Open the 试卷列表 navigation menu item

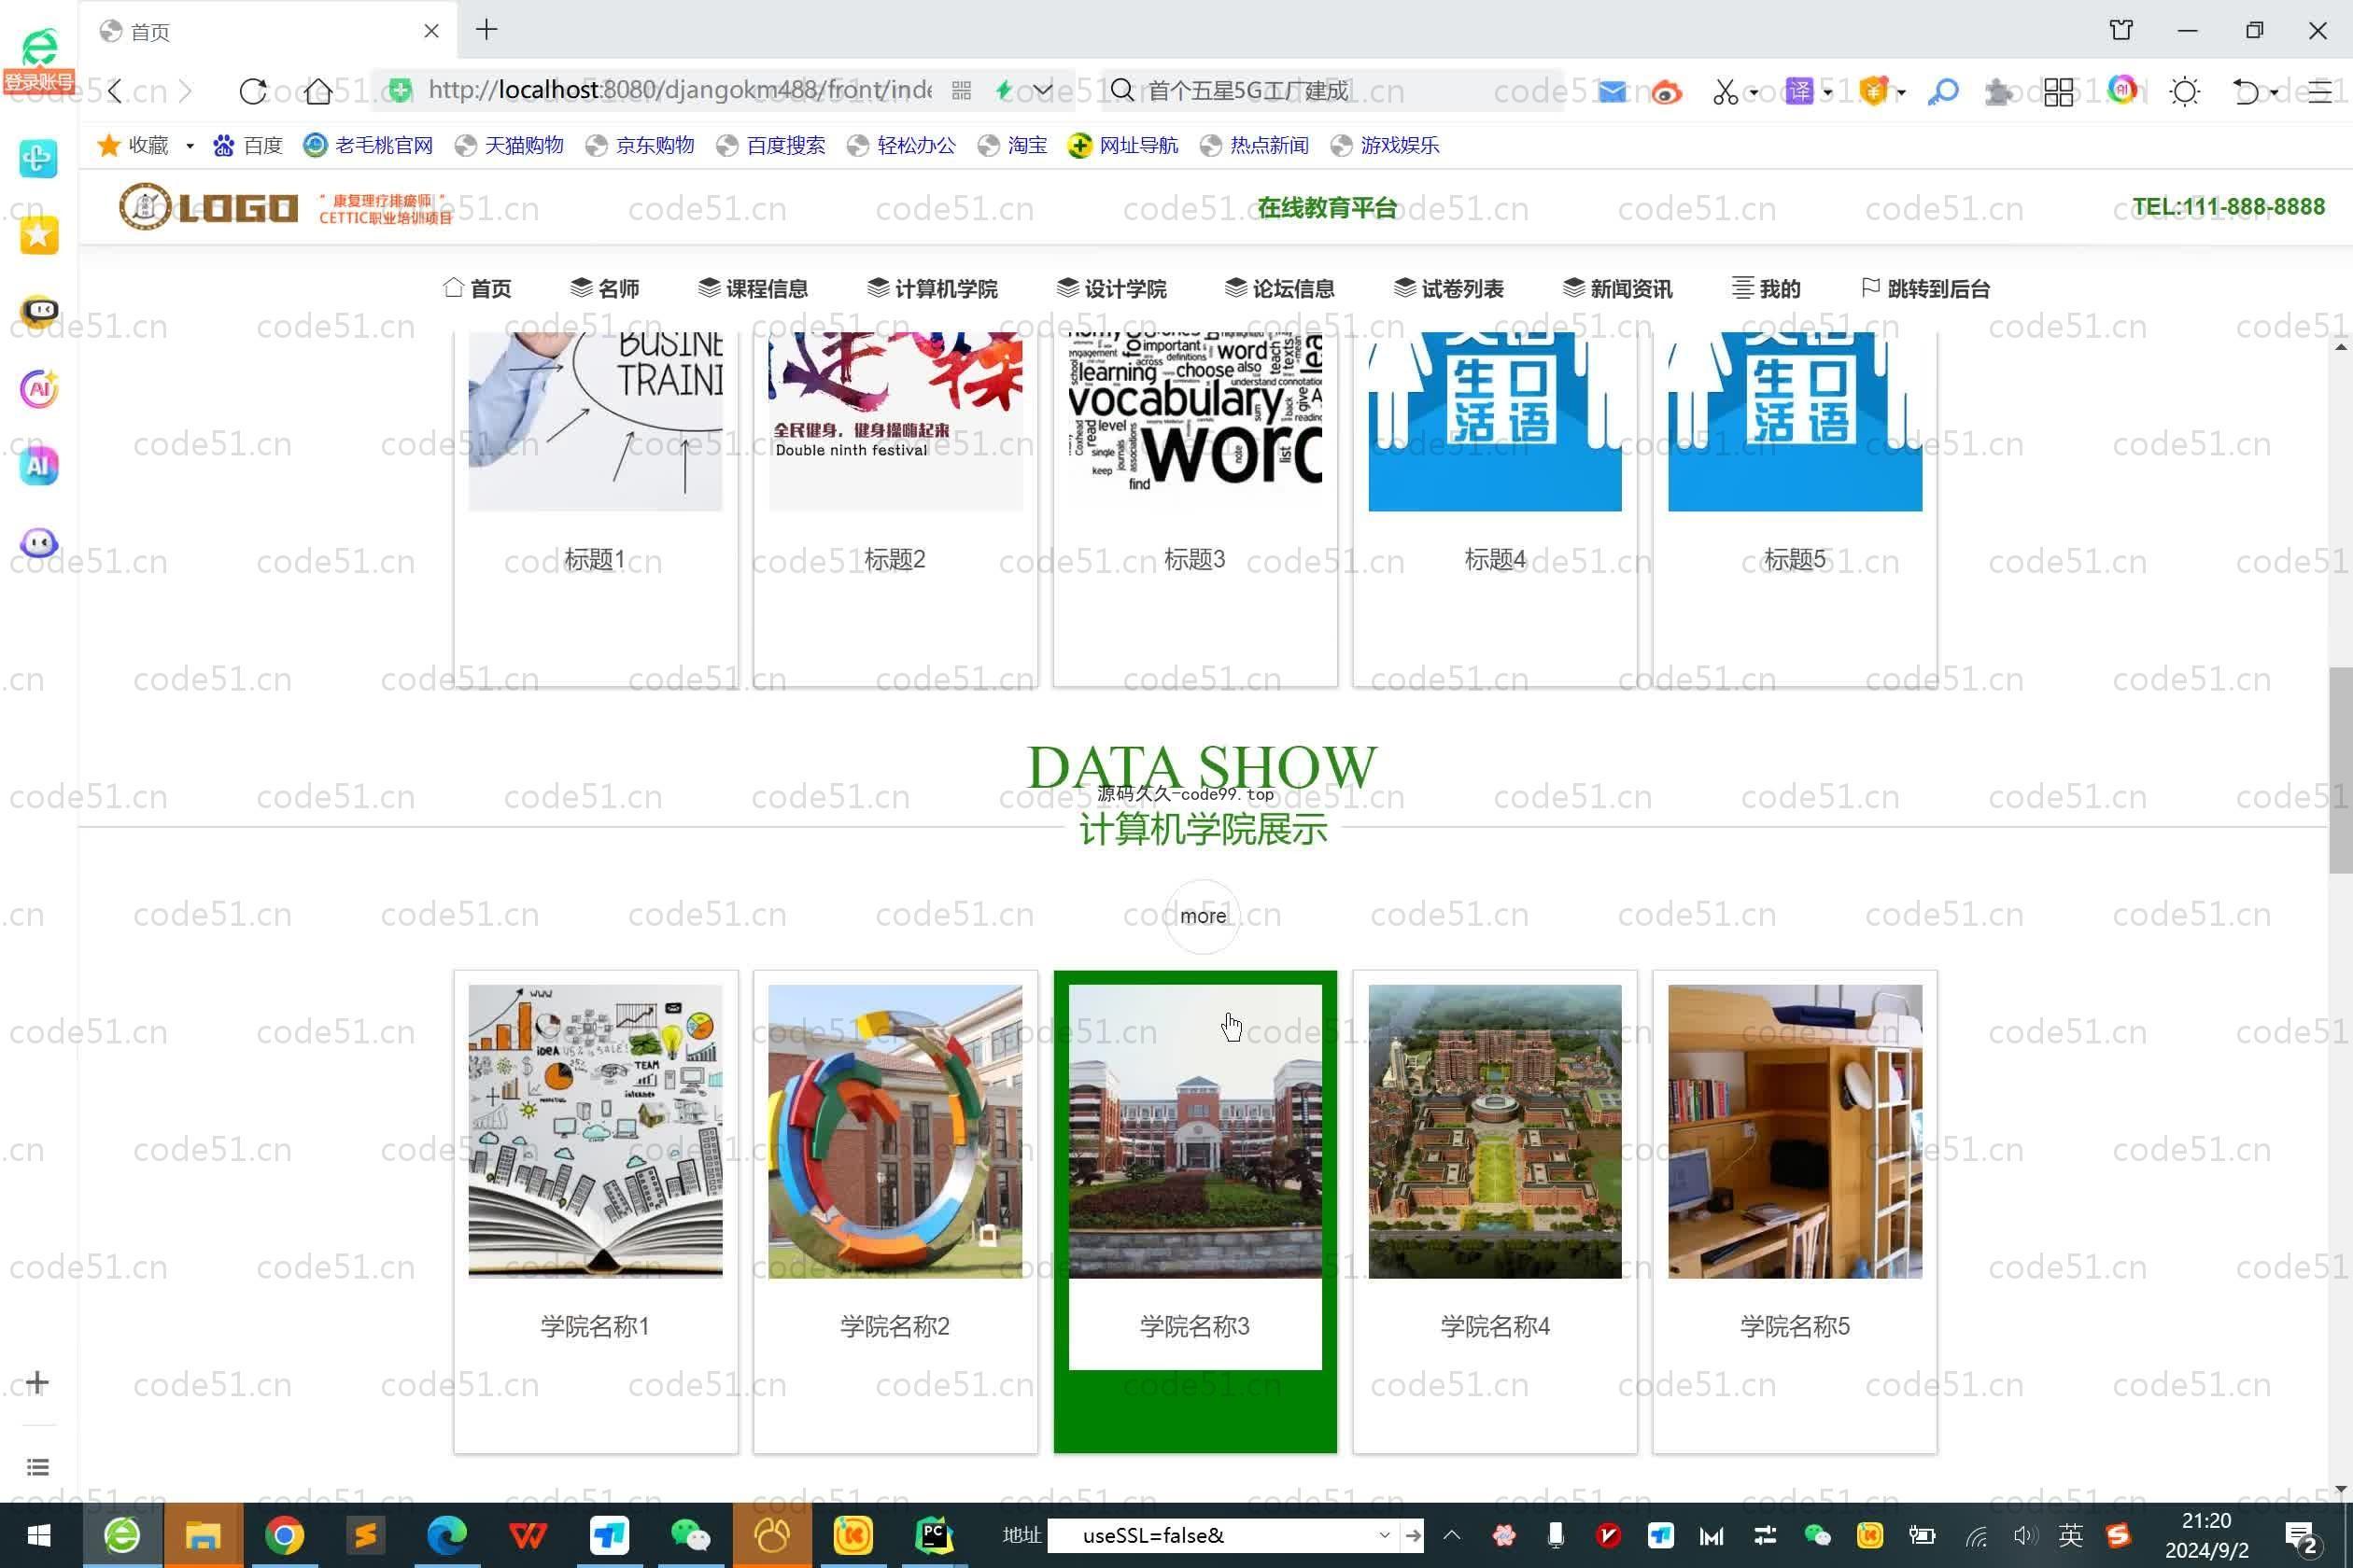[1448, 289]
